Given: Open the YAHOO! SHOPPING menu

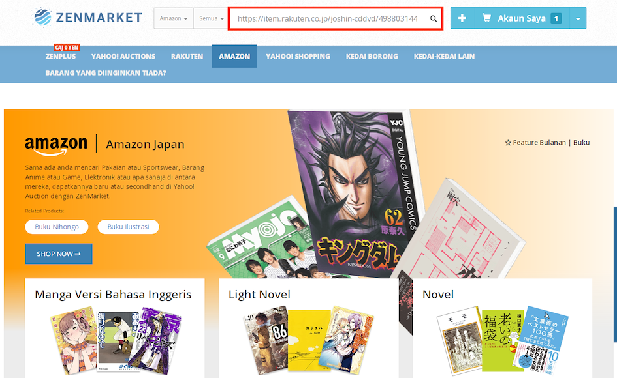Looking at the screenshot, I should pos(298,57).
